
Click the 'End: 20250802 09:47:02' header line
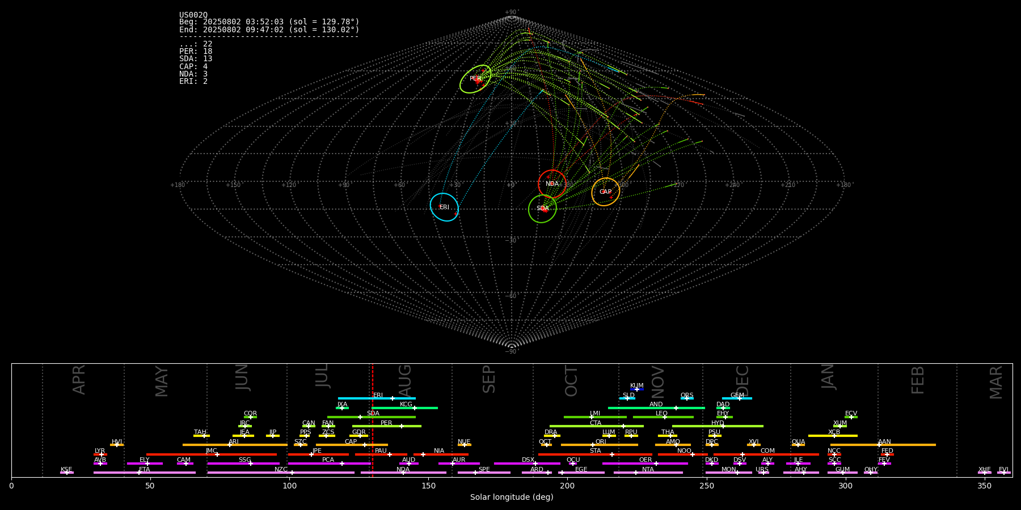click(x=269, y=29)
